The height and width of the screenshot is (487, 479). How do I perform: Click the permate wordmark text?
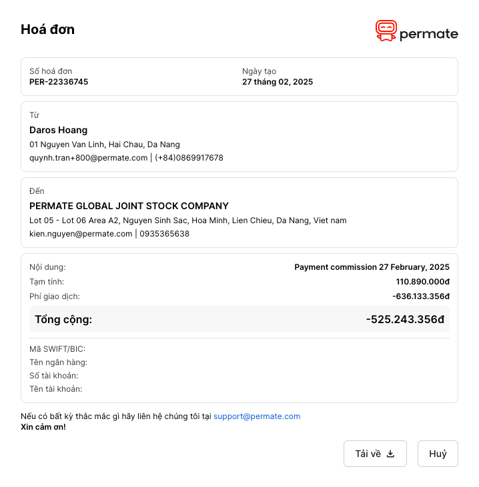(428, 34)
